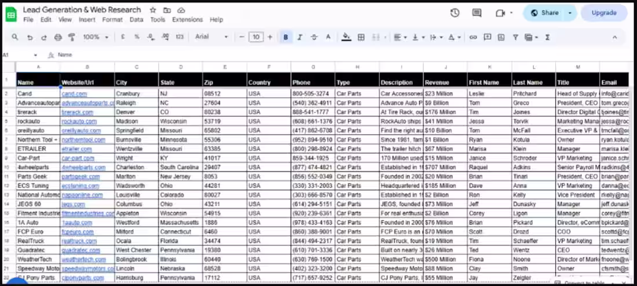This screenshot has width=637, height=286.
Task: Open the Google Sheets home icon
Action: pyautogui.click(x=12, y=14)
